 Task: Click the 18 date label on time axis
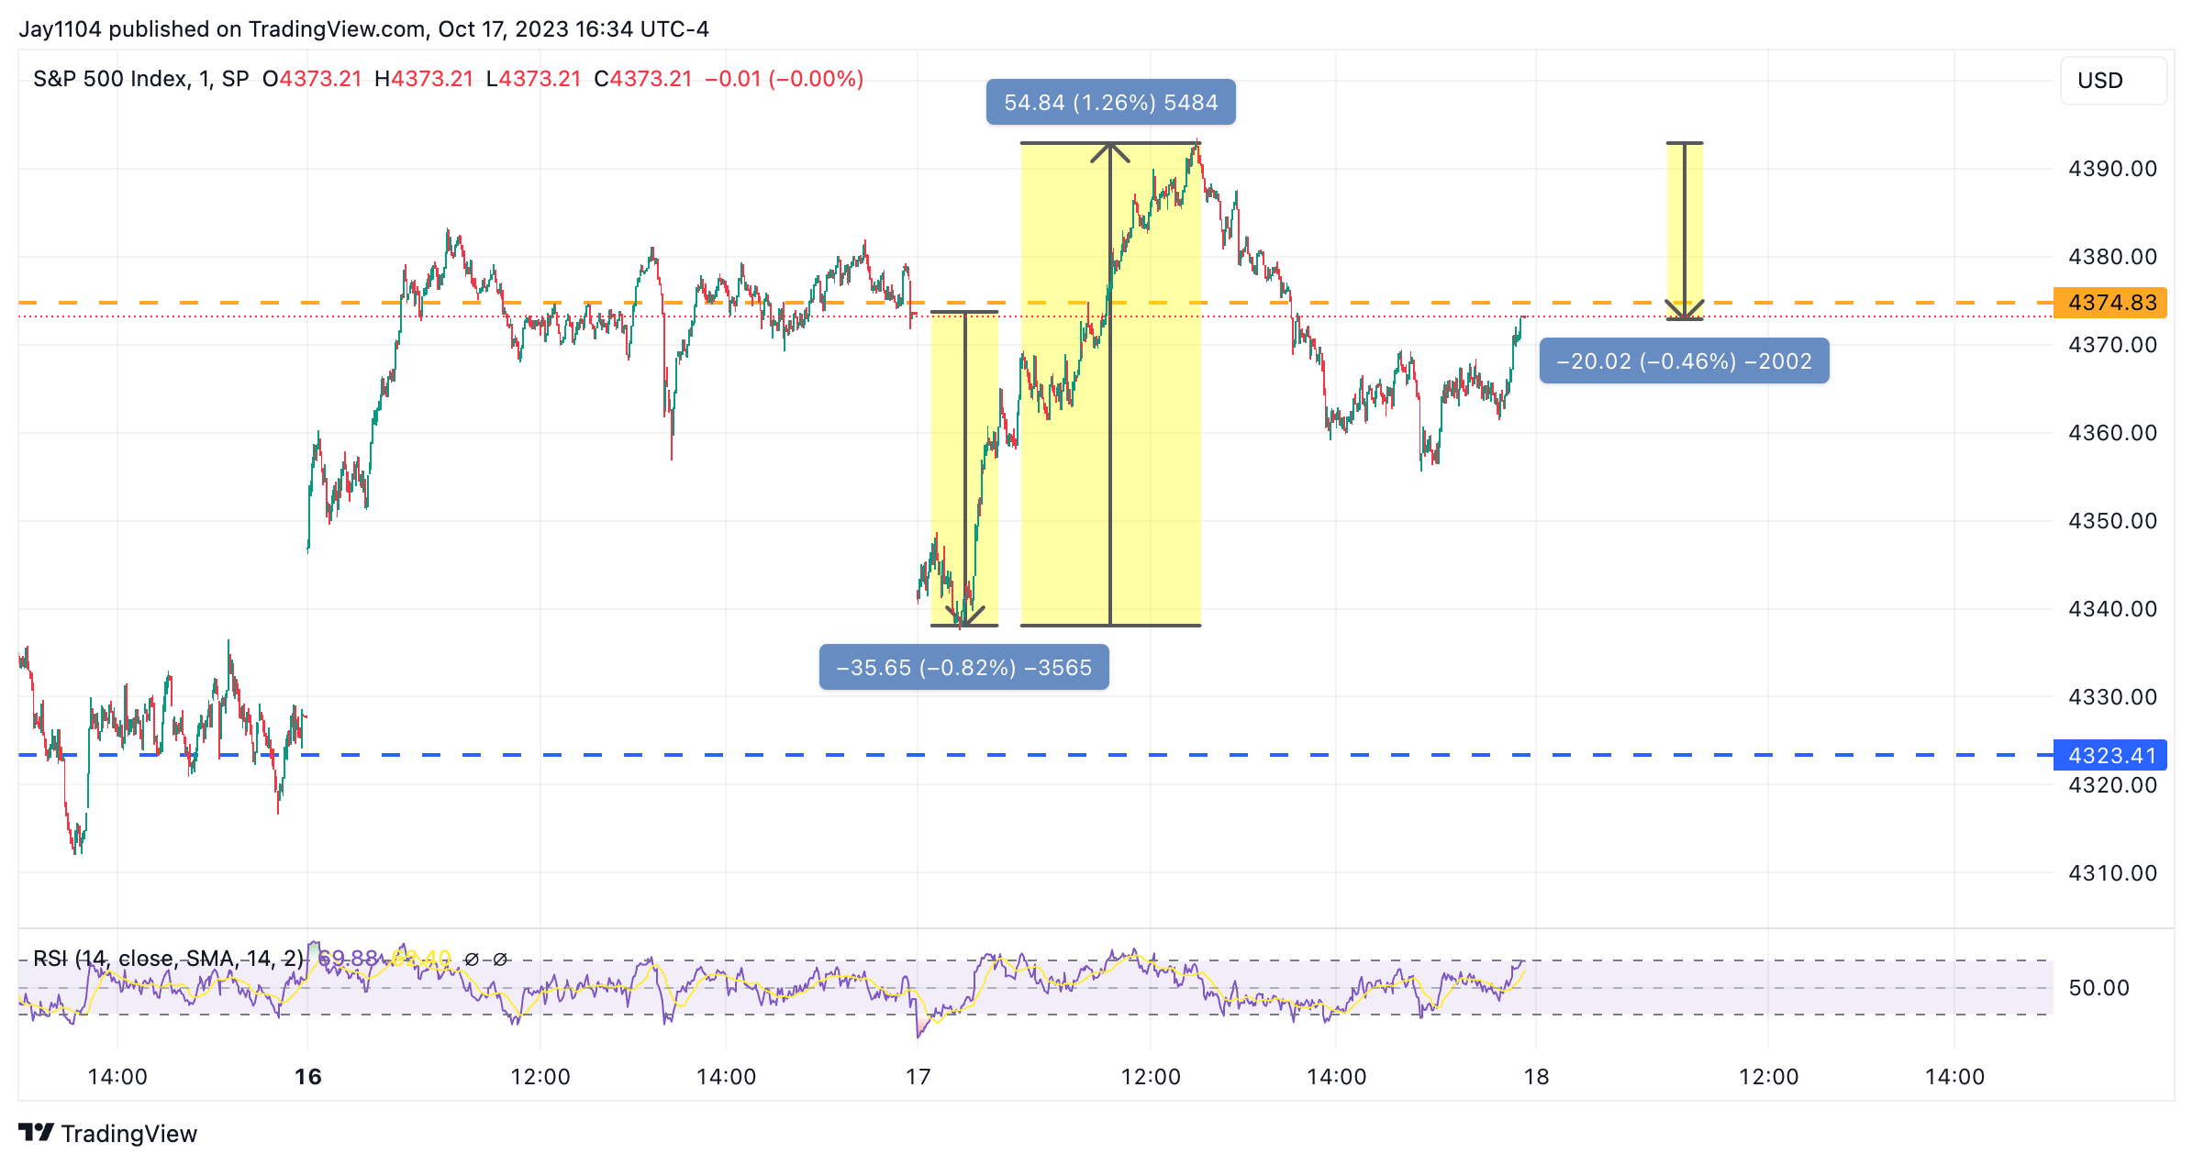click(x=1537, y=1077)
